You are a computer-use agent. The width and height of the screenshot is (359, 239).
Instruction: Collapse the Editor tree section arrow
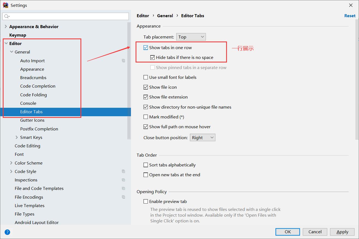pos(6,43)
